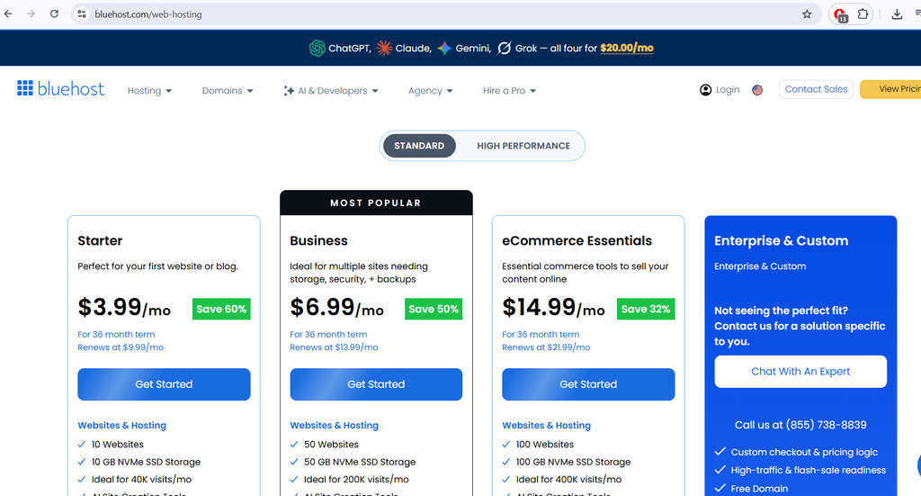Click the Renews at $13.99/mo text
The width and height of the screenshot is (921, 496).
[334, 347]
